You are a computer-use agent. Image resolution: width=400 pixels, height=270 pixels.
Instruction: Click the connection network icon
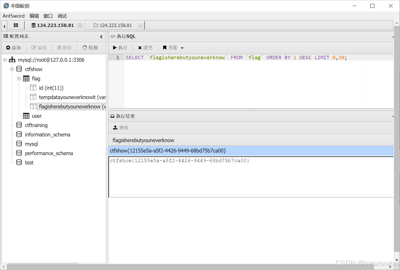(12, 60)
